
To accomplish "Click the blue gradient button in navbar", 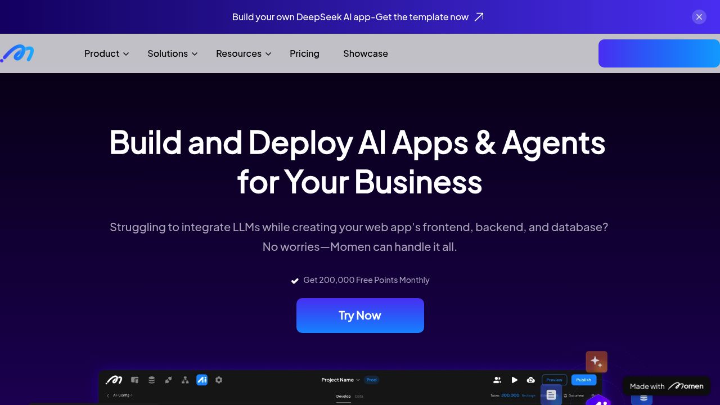I will point(659,53).
